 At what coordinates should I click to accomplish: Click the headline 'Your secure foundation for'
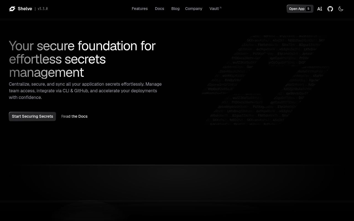pyautogui.click(x=82, y=46)
